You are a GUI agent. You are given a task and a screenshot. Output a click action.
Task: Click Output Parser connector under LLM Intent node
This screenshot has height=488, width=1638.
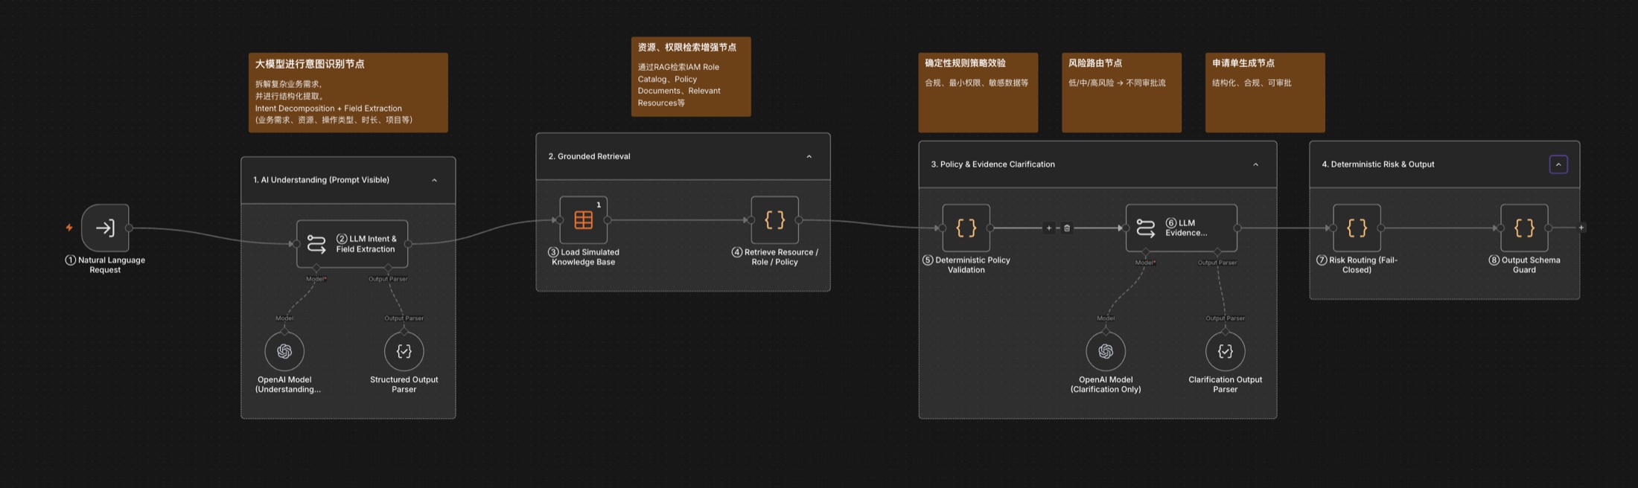tap(388, 268)
